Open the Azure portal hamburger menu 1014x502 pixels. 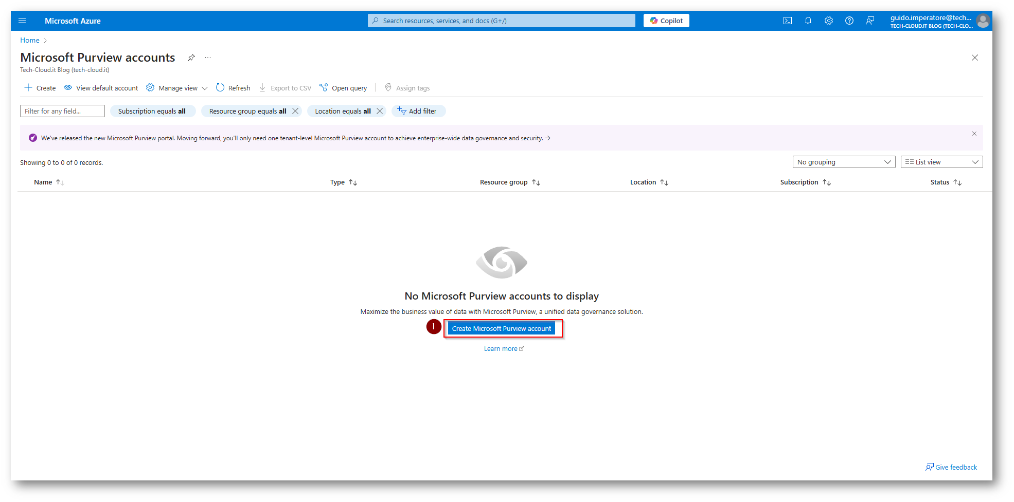click(x=22, y=21)
